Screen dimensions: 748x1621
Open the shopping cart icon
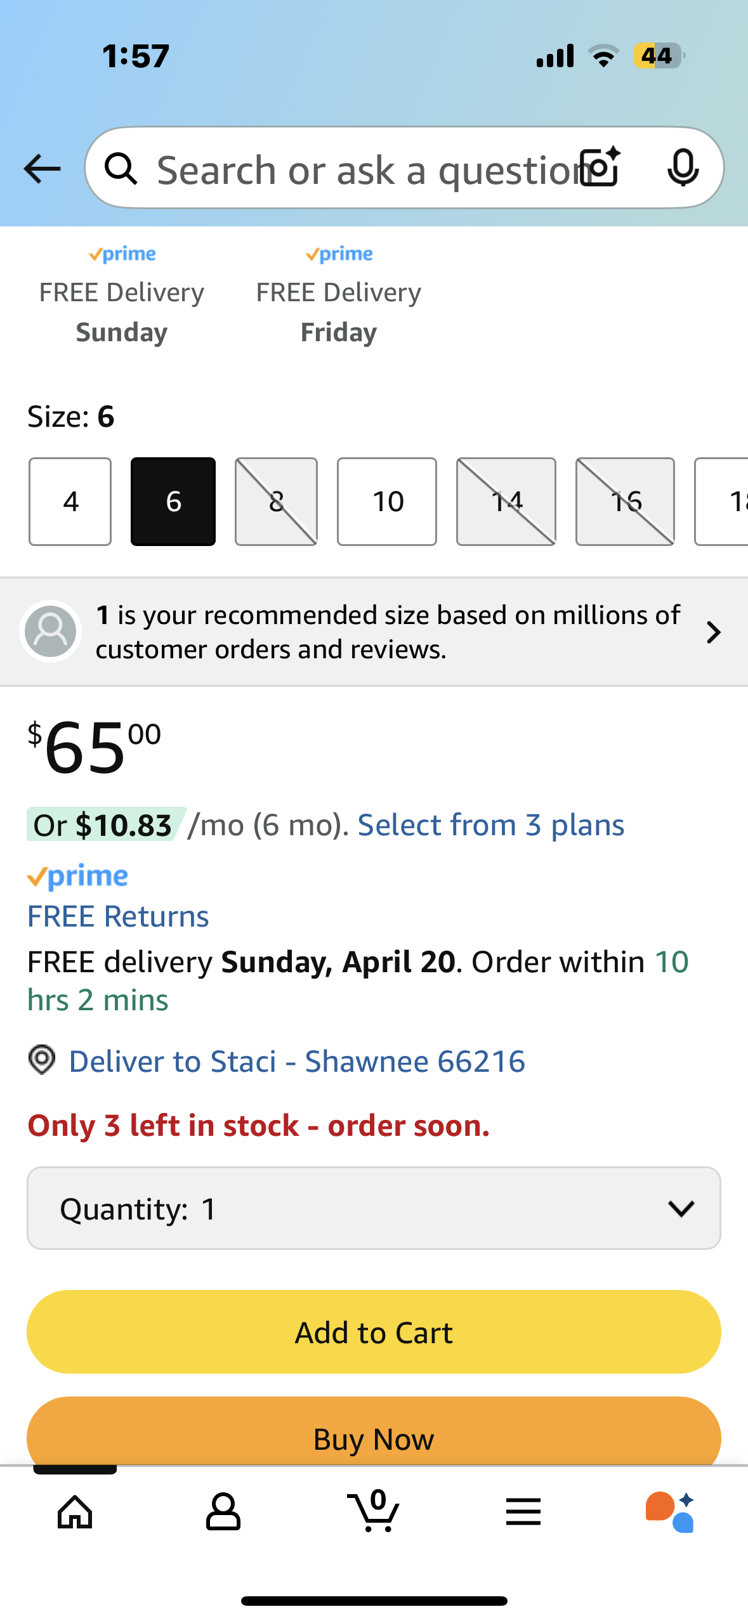click(x=374, y=1511)
